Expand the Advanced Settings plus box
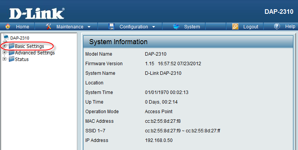 [x=4, y=53]
